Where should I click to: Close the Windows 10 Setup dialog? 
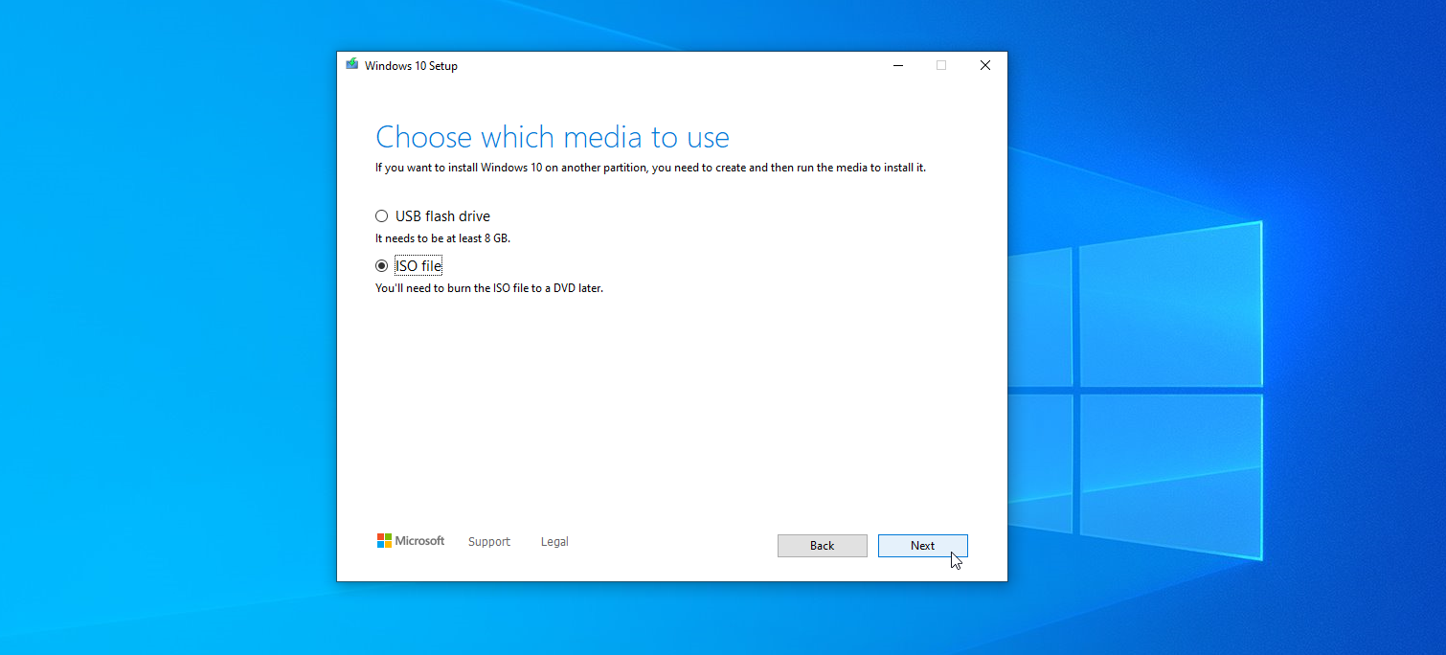(984, 65)
